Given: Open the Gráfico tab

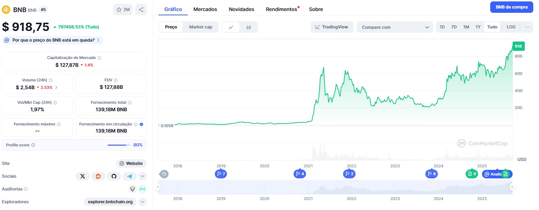Looking at the screenshot, I should [x=173, y=9].
